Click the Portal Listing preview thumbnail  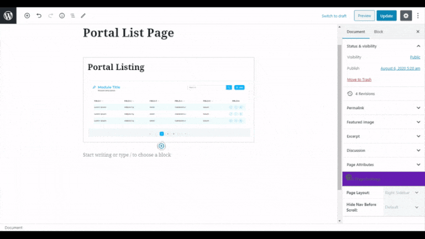[x=169, y=109]
